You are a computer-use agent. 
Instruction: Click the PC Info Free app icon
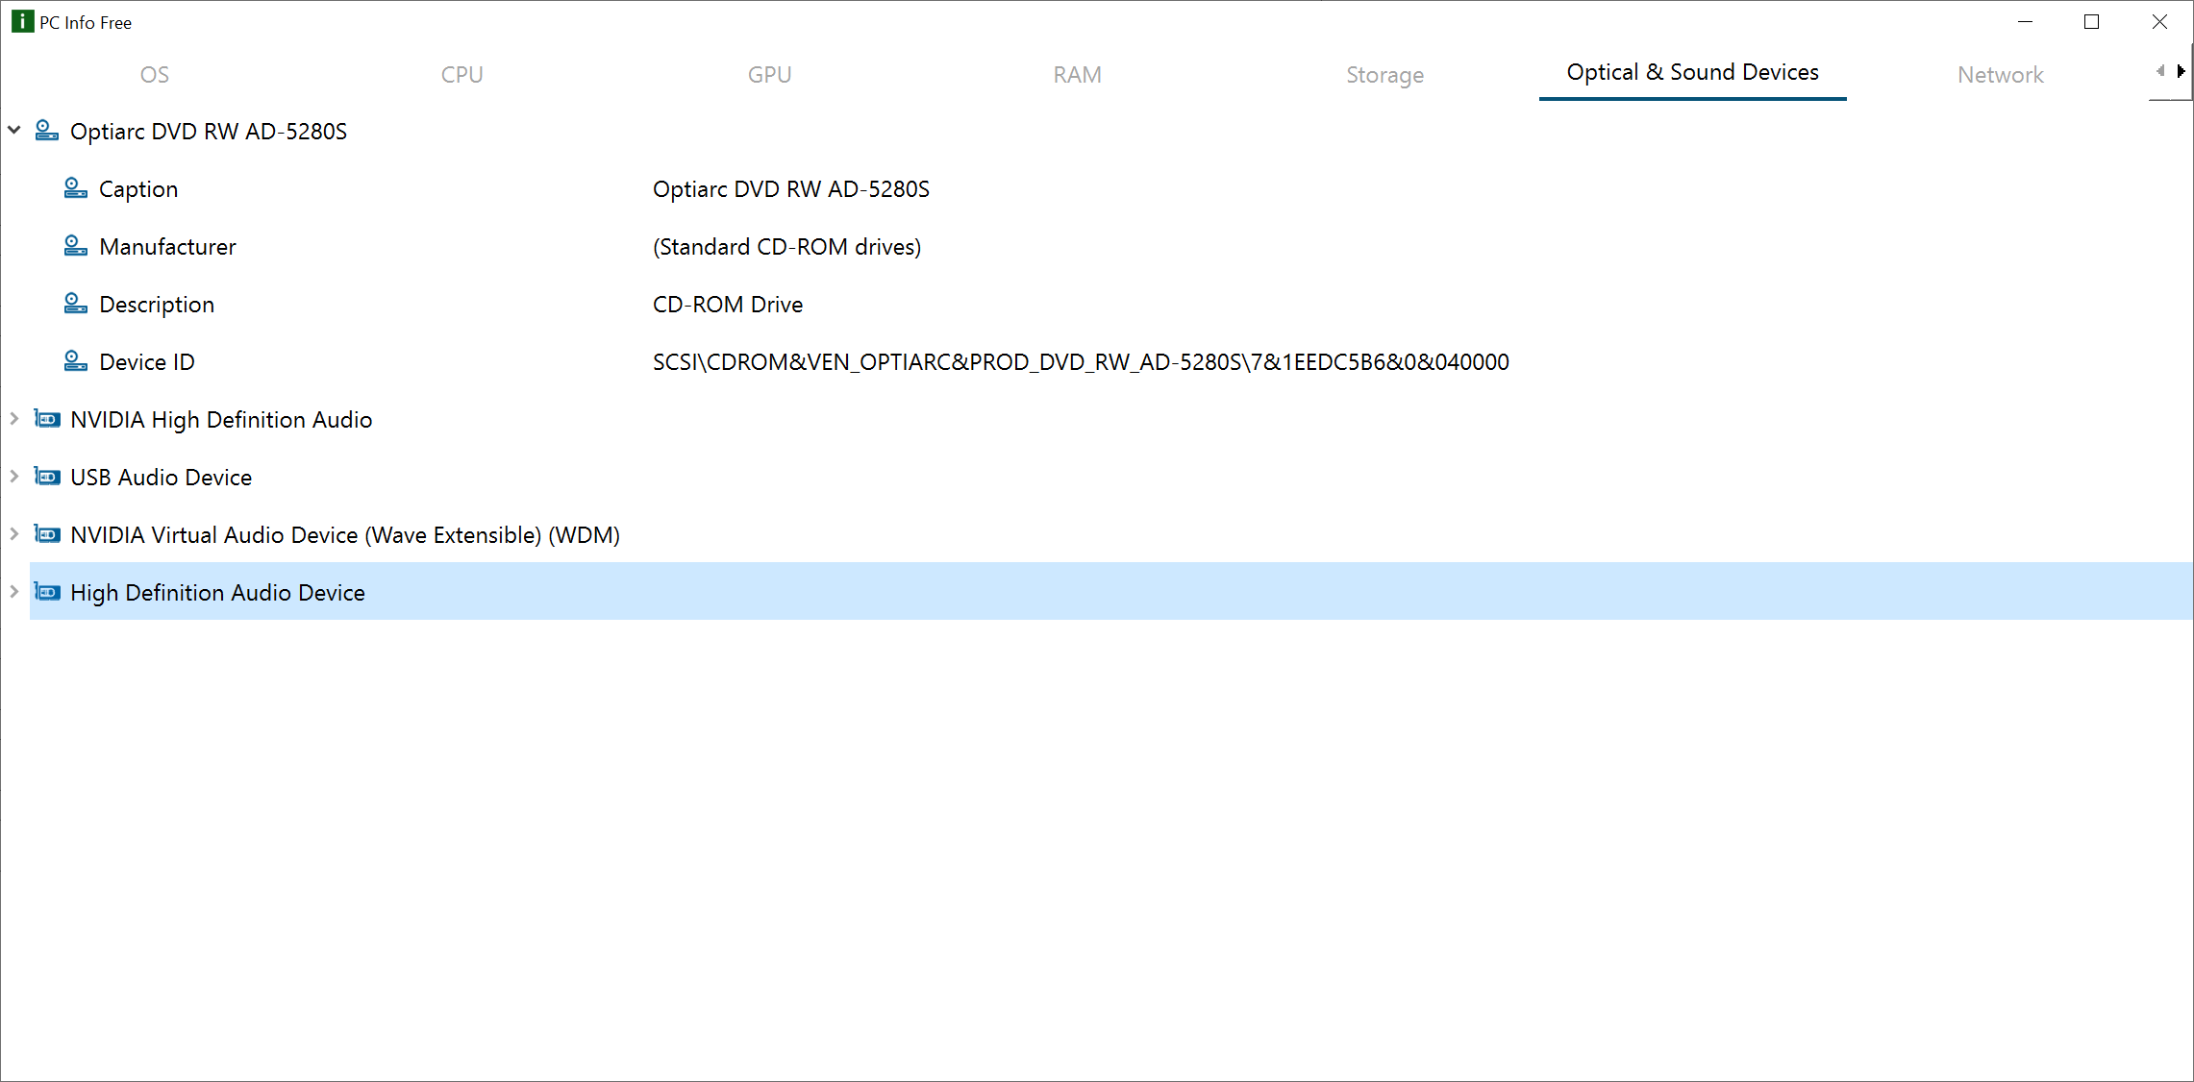[x=22, y=21]
